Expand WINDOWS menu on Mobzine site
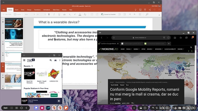 click(x=159, y=49)
